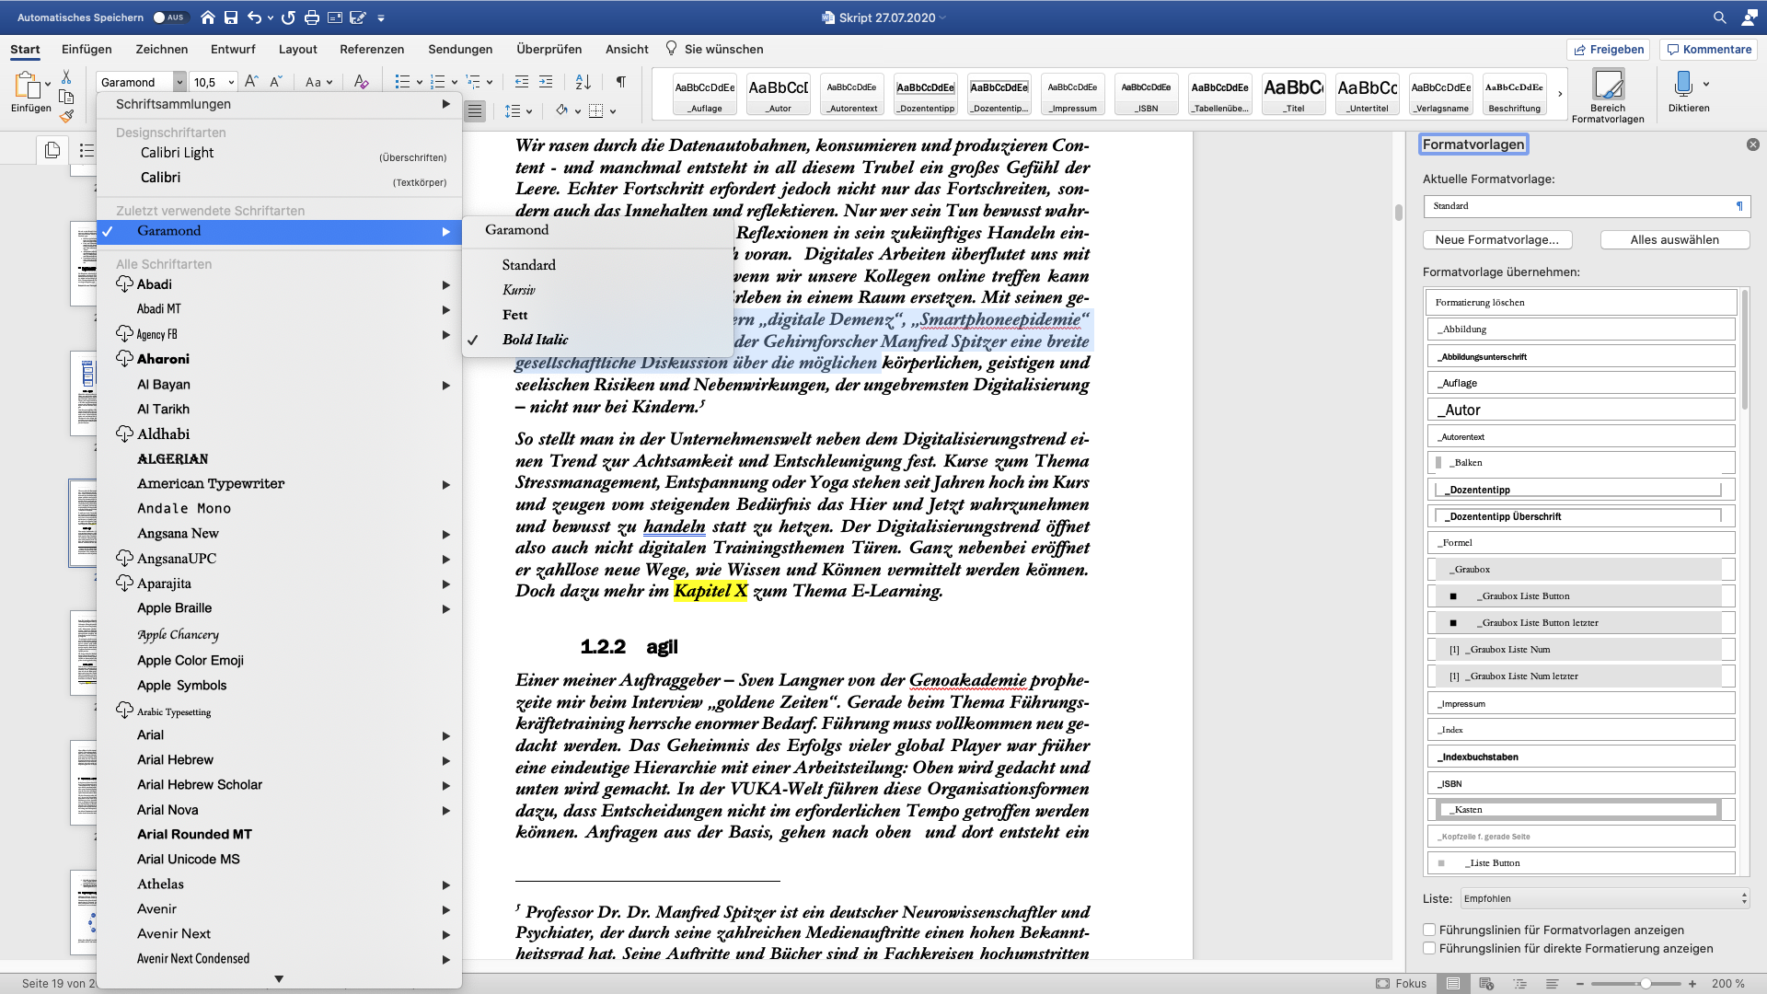The width and height of the screenshot is (1767, 994).
Task: Enable Führungslinien für direkte Formatierung anzeigen
Action: [x=1429, y=948]
